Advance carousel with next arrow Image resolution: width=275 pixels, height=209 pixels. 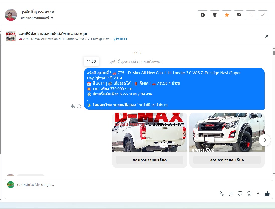pyautogui.click(x=265, y=140)
